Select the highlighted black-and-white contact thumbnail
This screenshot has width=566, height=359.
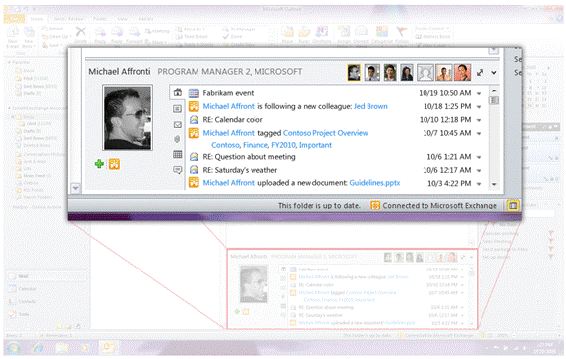pos(354,72)
